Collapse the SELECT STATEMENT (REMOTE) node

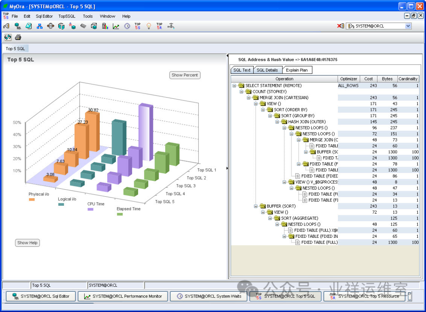coord(234,85)
